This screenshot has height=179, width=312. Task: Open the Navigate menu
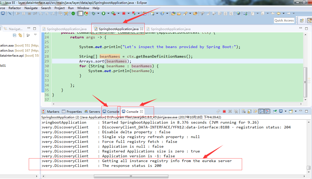pos(31,8)
